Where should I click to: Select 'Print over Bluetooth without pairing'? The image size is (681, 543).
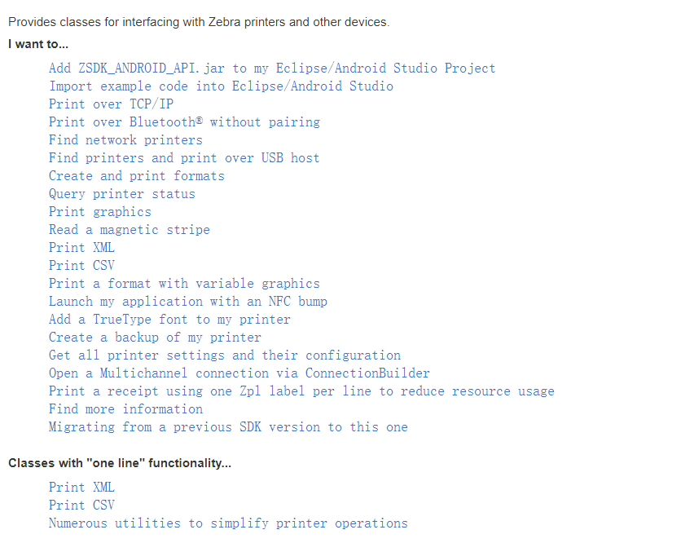point(184,122)
